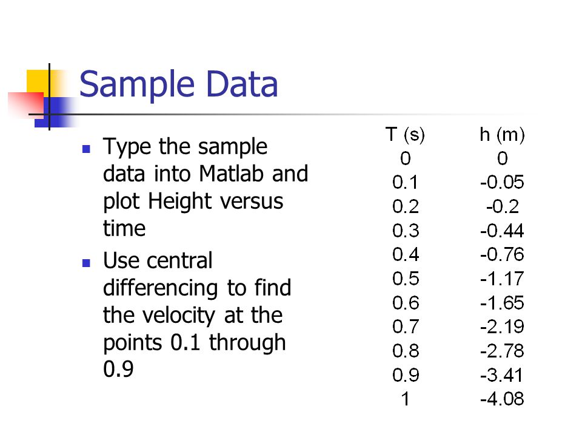The height and width of the screenshot is (437, 582).
Task: Click the time value 1 in last row
Action: pyautogui.click(x=406, y=399)
